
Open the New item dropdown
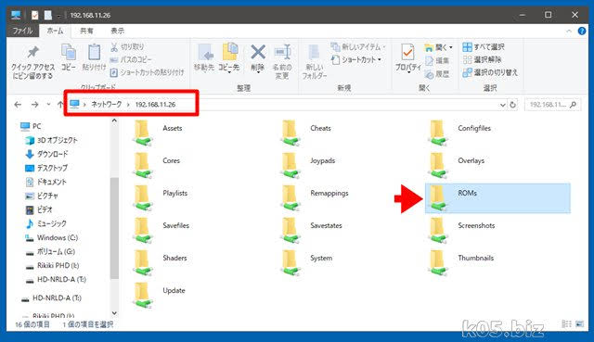[358, 47]
